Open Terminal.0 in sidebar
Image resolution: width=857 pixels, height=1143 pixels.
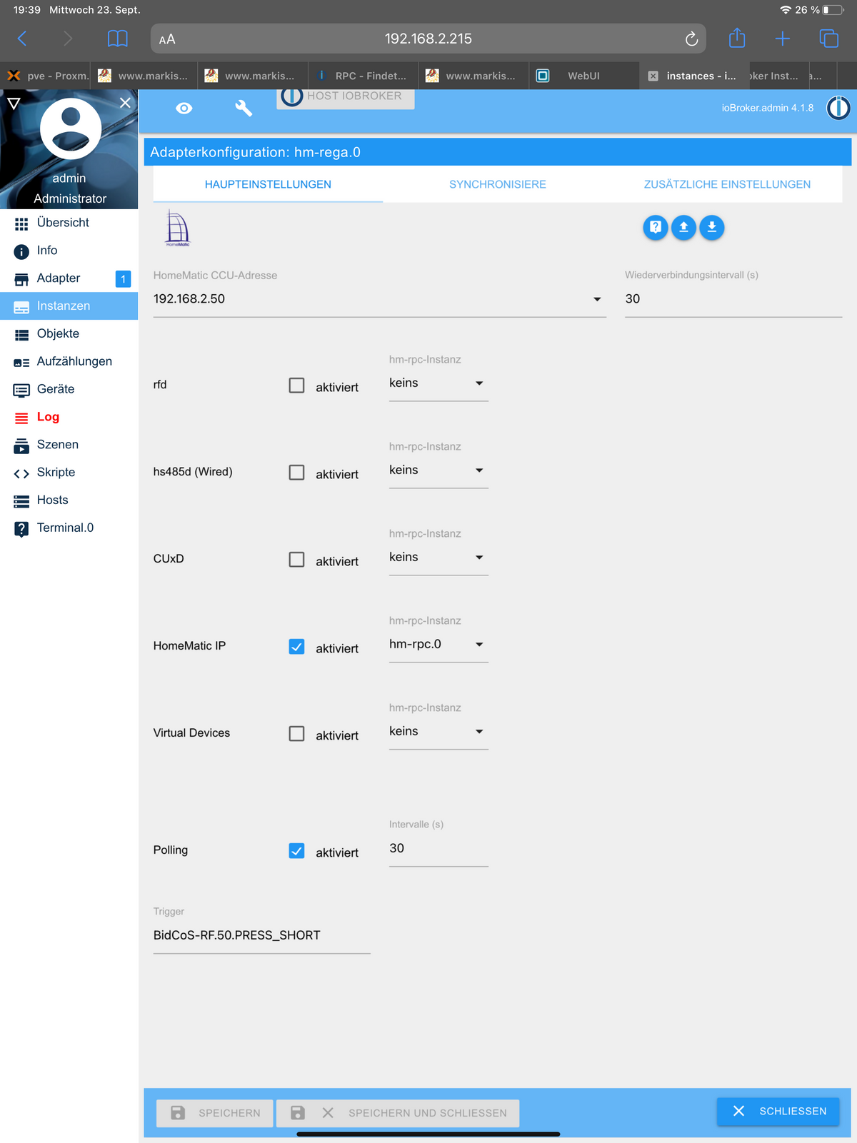(x=69, y=528)
